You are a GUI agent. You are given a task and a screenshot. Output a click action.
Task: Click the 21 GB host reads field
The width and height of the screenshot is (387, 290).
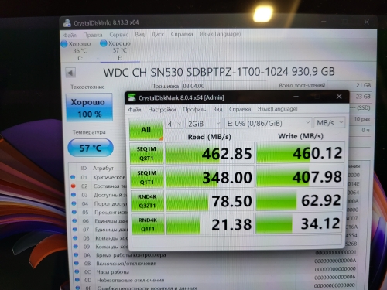pos(349,85)
